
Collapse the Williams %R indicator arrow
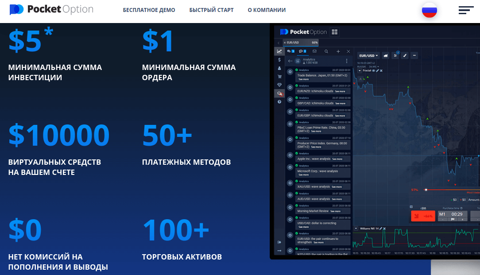(x=356, y=229)
